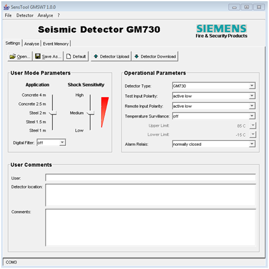Switch to the Event Memory tab
This screenshot has height=269, width=269.
[x=55, y=44]
